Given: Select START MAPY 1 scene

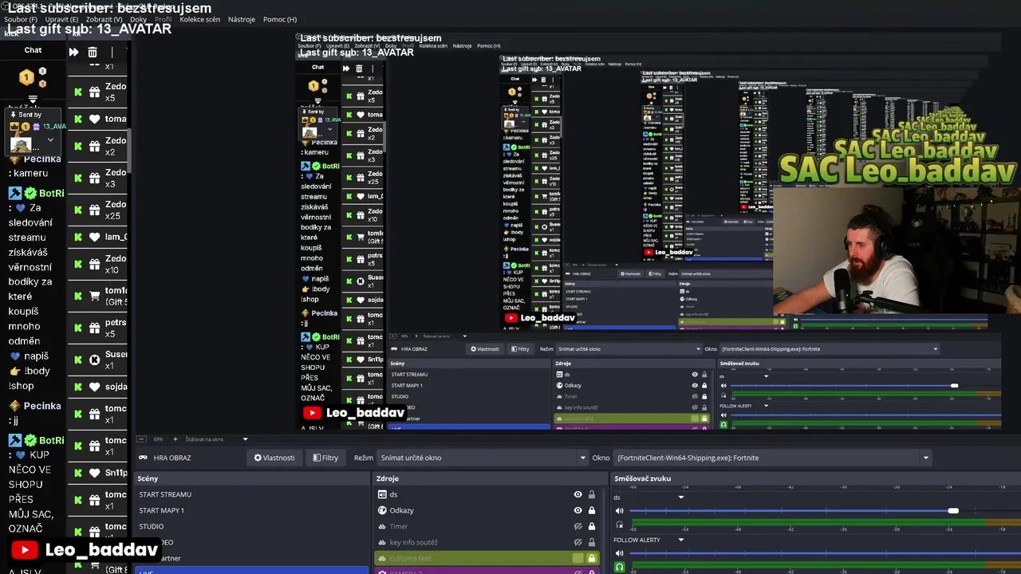Looking at the screenshot, I should (x=251, y=510).
